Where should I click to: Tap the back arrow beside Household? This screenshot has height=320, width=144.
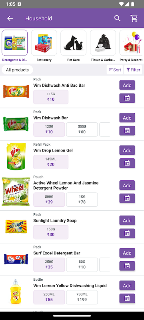10,18
